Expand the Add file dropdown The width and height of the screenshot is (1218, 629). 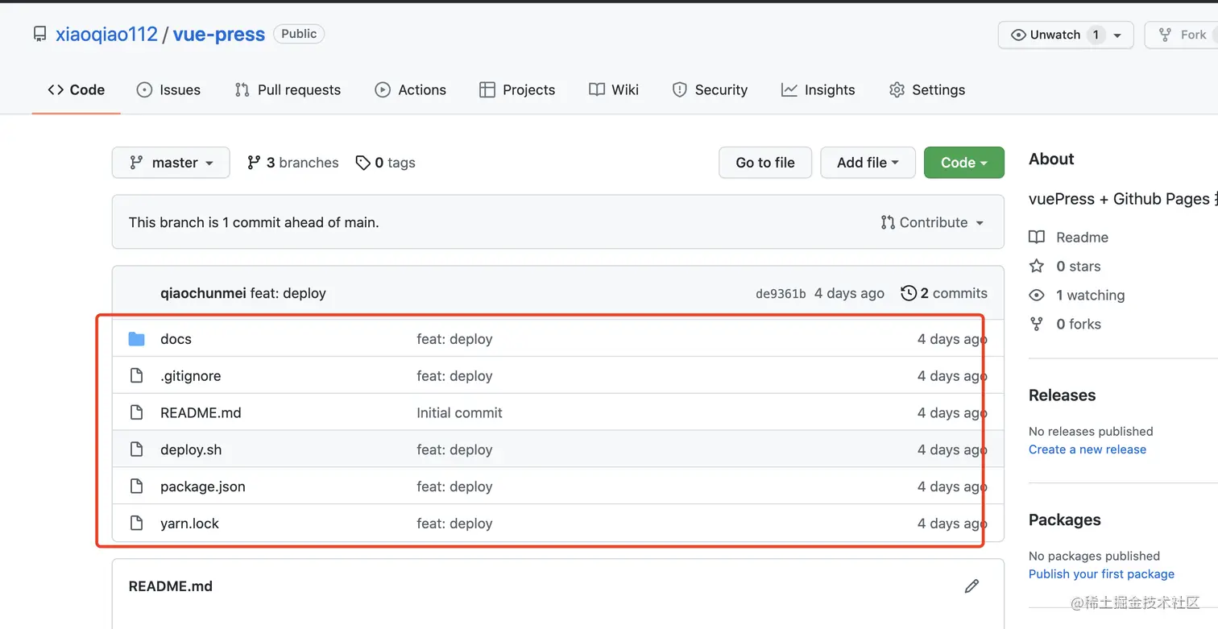pyautogui.click(x=868, y=163)
